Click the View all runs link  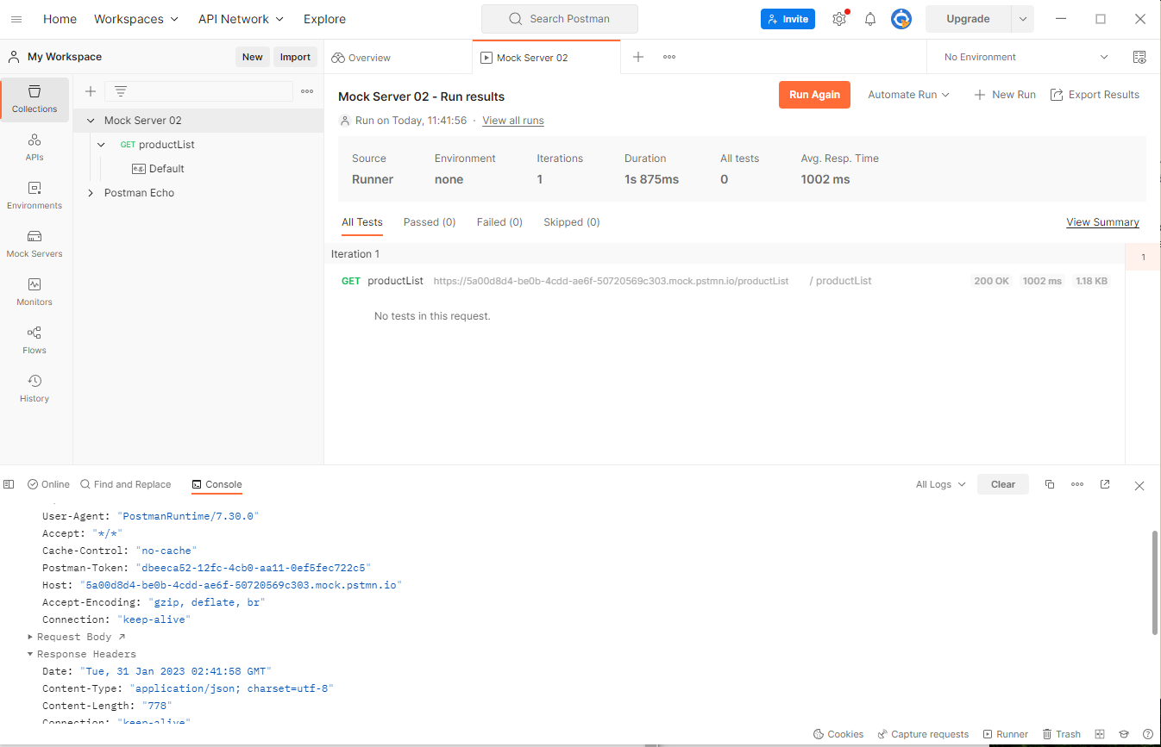[x=513, y=121]
